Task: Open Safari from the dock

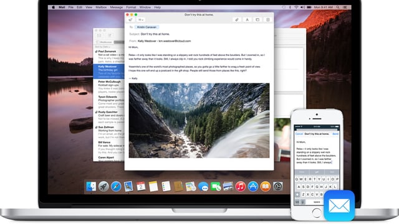Action: [x=116, y=187]
